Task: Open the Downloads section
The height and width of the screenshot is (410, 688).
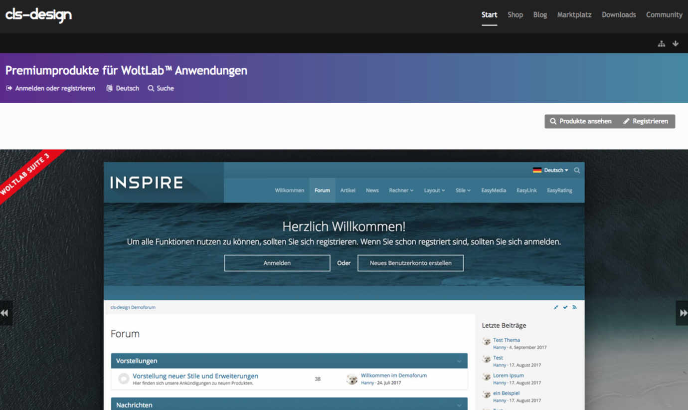Action: coord(619,15)
